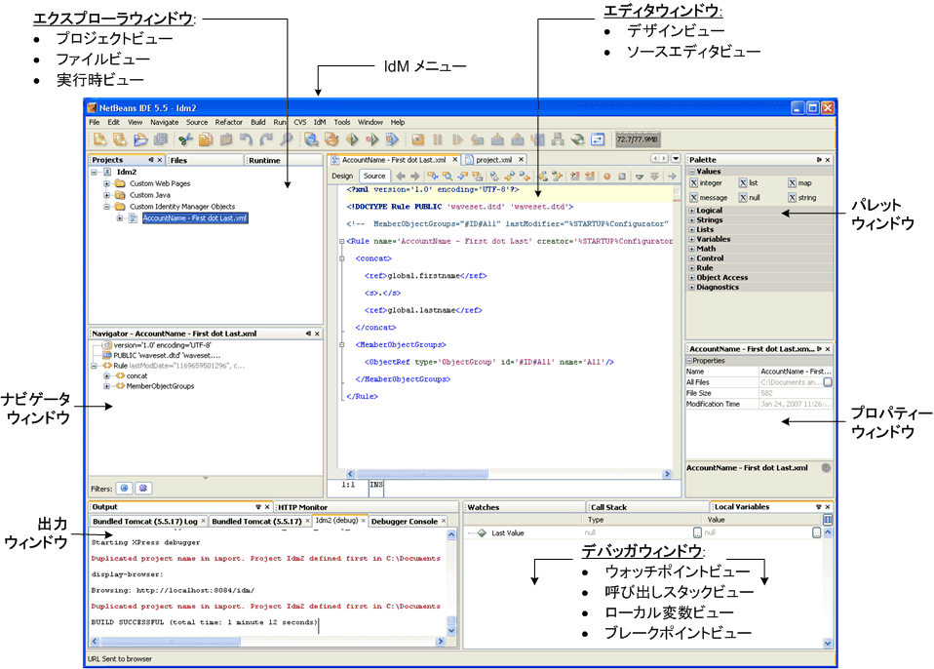This screenshot has width=934, height=669.
Task: Click the Stop/Finish debugger session icon
Action: pyautogui.click(x=417, y=140)
